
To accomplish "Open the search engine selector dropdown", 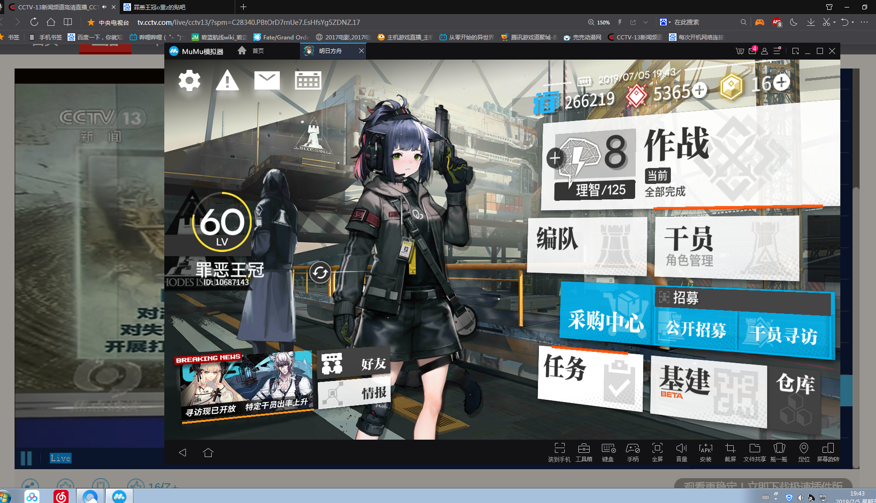I will [x=665, y=22].
